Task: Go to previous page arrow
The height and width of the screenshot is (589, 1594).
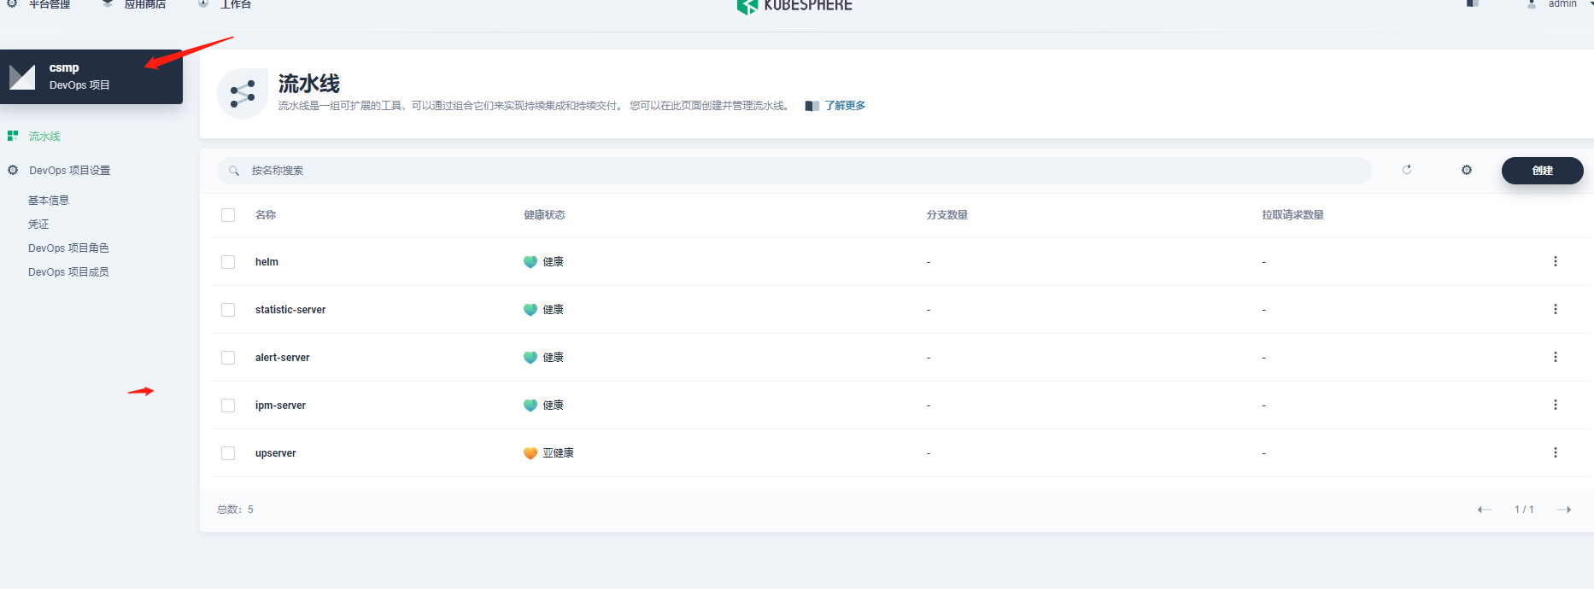Action: (1485, 510)
